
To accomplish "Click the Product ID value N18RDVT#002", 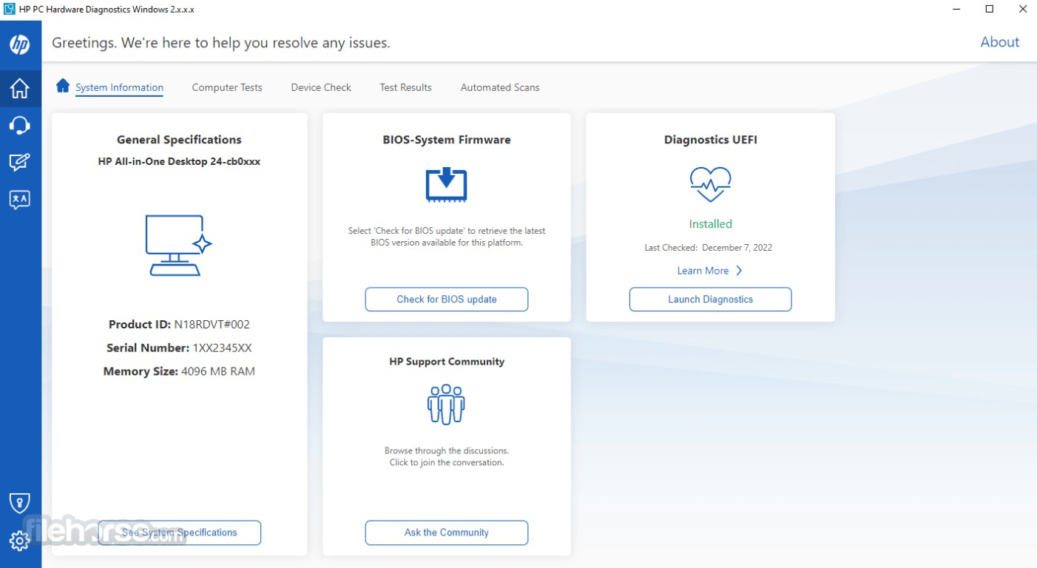I will (x=212, y=324).
